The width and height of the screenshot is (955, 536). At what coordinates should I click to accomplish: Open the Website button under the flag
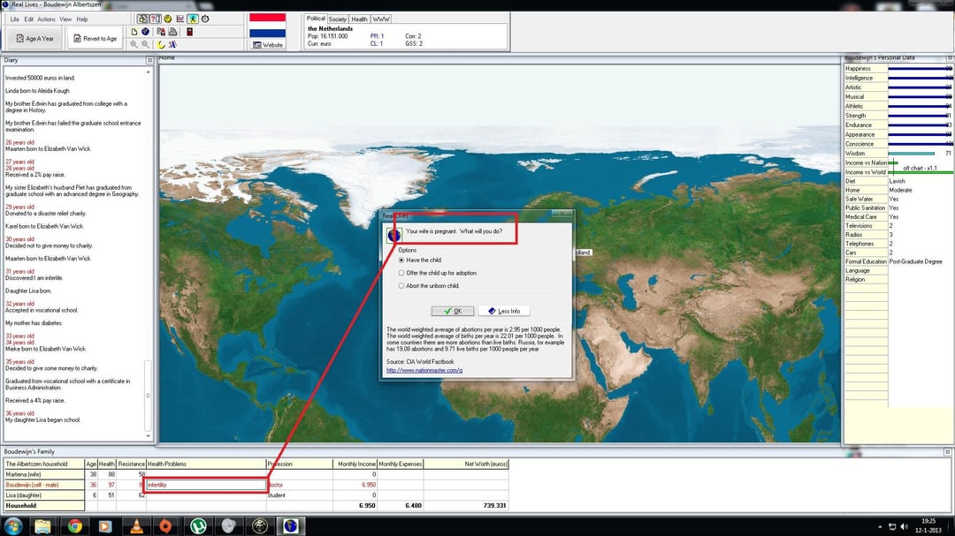pos(267,45)
